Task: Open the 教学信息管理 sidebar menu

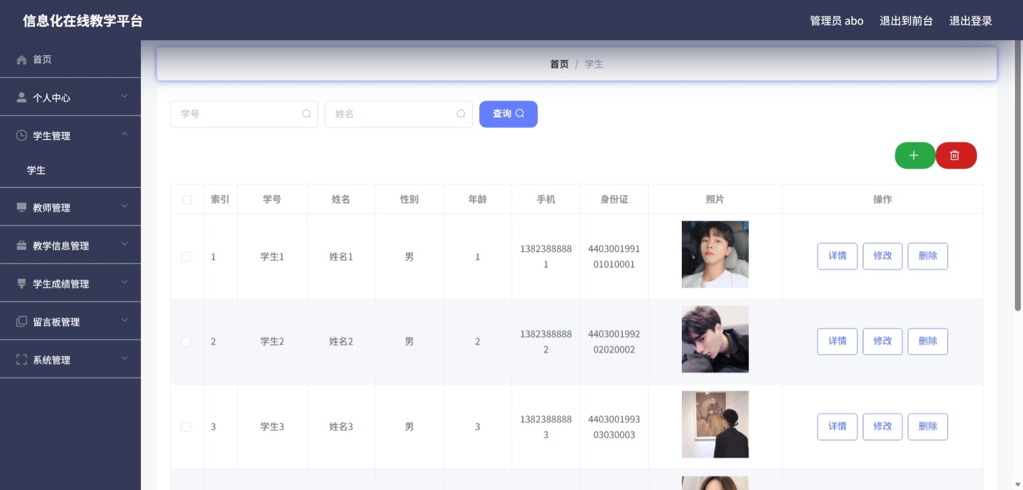Action: [70, 246]
